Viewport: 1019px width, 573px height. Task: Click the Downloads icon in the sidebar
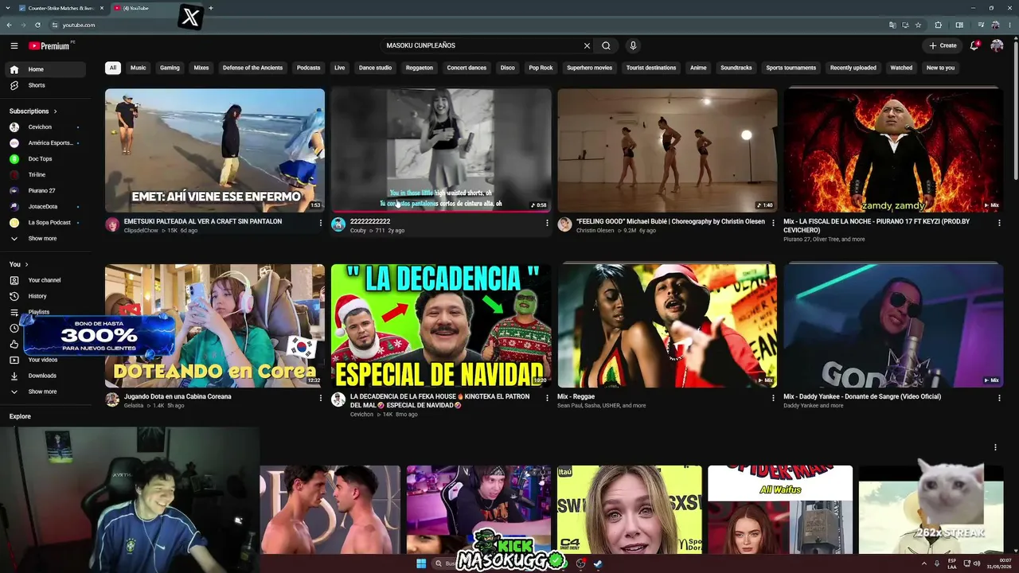click(x=14, y=376)
